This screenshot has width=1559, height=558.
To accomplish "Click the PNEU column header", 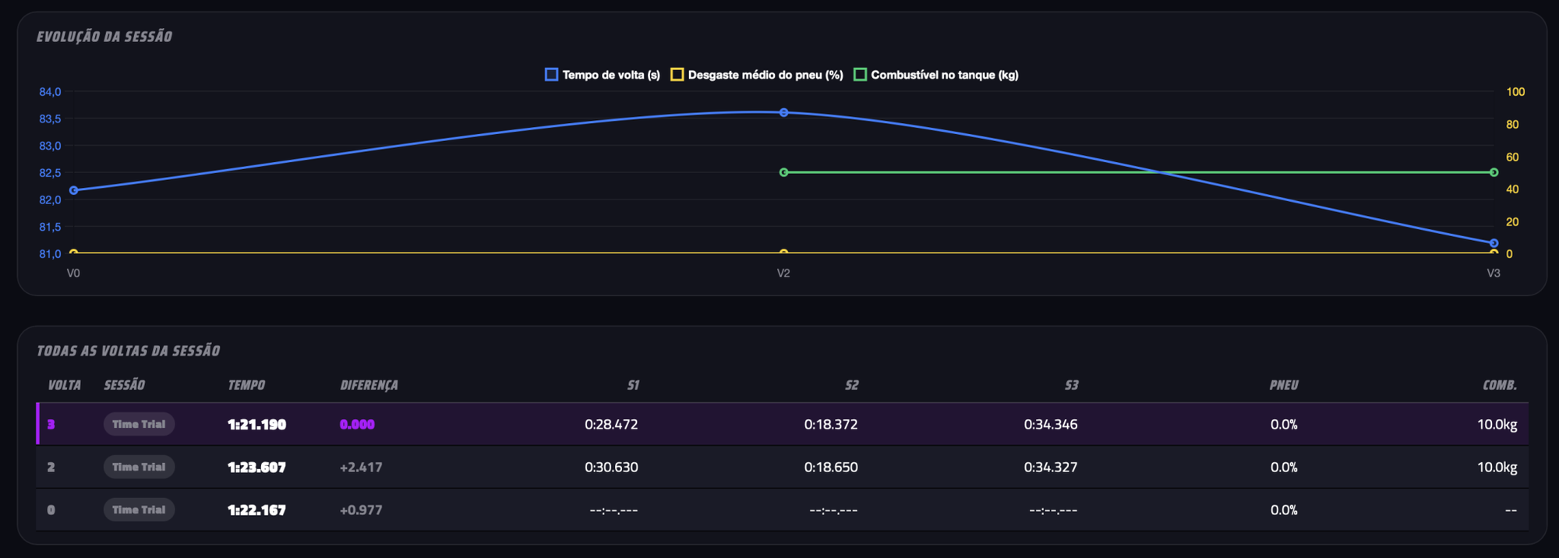I will (x=1283, y=385).
